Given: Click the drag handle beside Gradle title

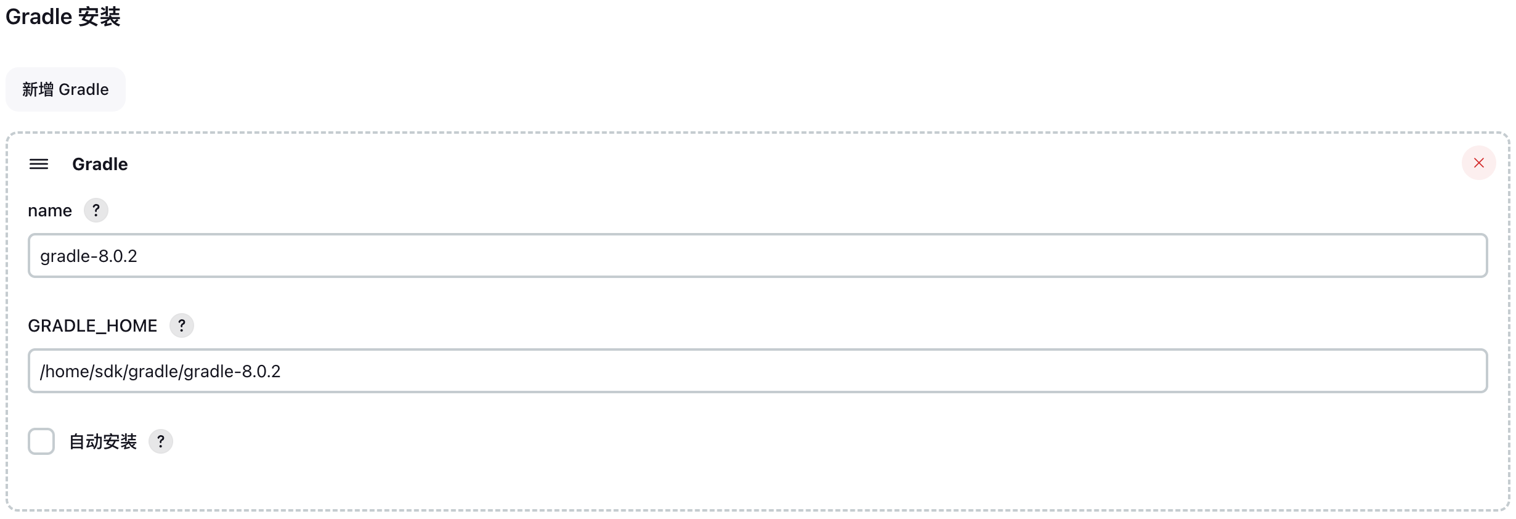Looking at the screenshot, I should coord(39,164).
